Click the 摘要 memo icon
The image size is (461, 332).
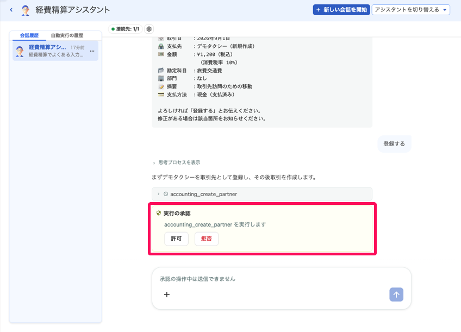[x=161, y=86]
